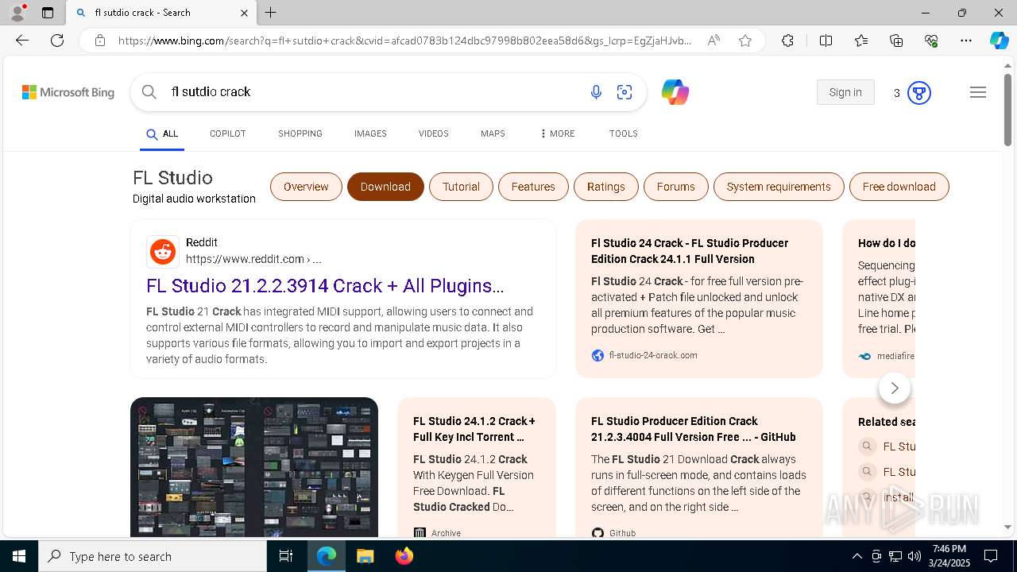Select the System requirements chip
Viewport: 1017px width, 572px height.
click(779, 187)
